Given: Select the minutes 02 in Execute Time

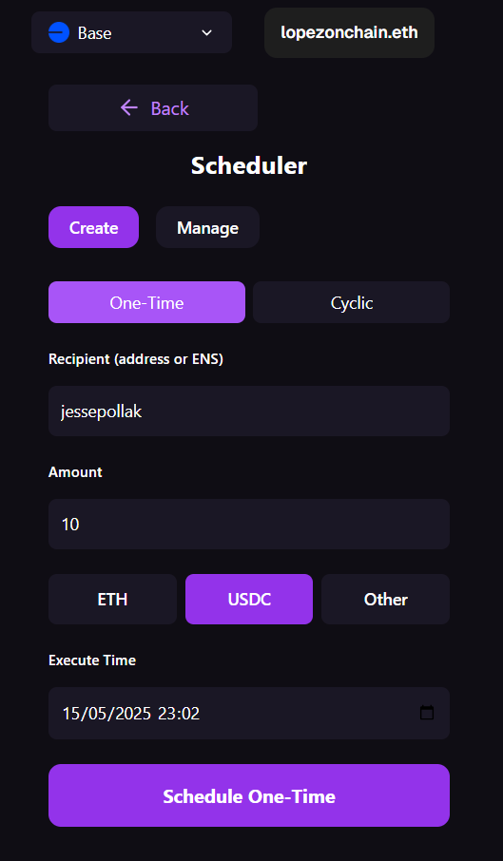Looking at the screenshot, I should pos(190,714).
